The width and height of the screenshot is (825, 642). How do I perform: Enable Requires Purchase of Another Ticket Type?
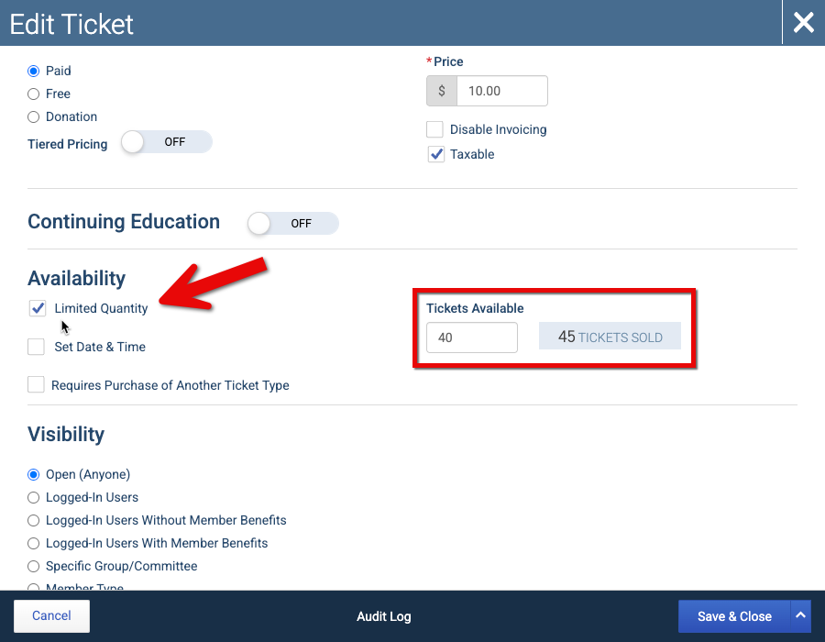point(37,384)
